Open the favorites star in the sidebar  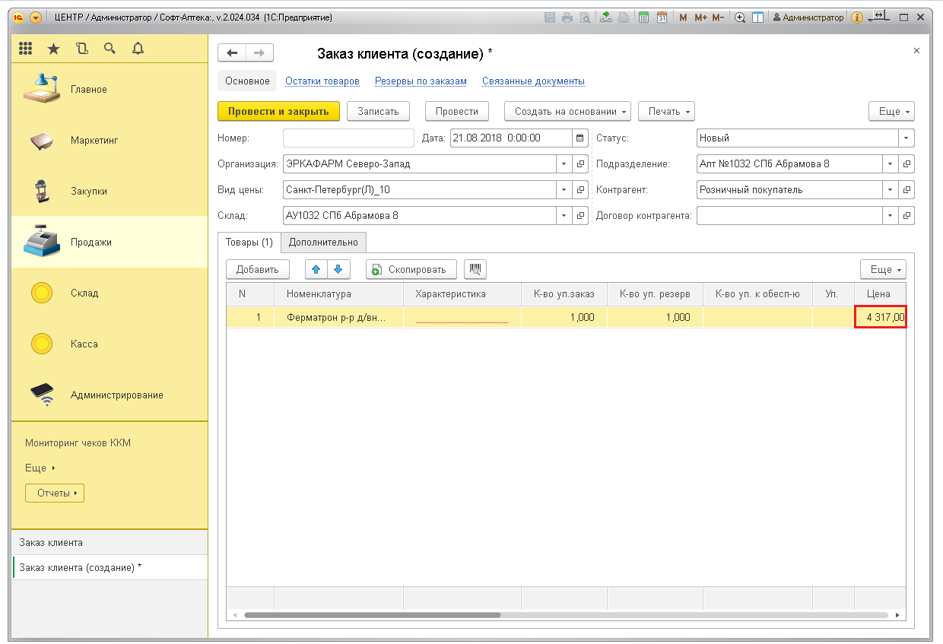(x=53, y=49)
